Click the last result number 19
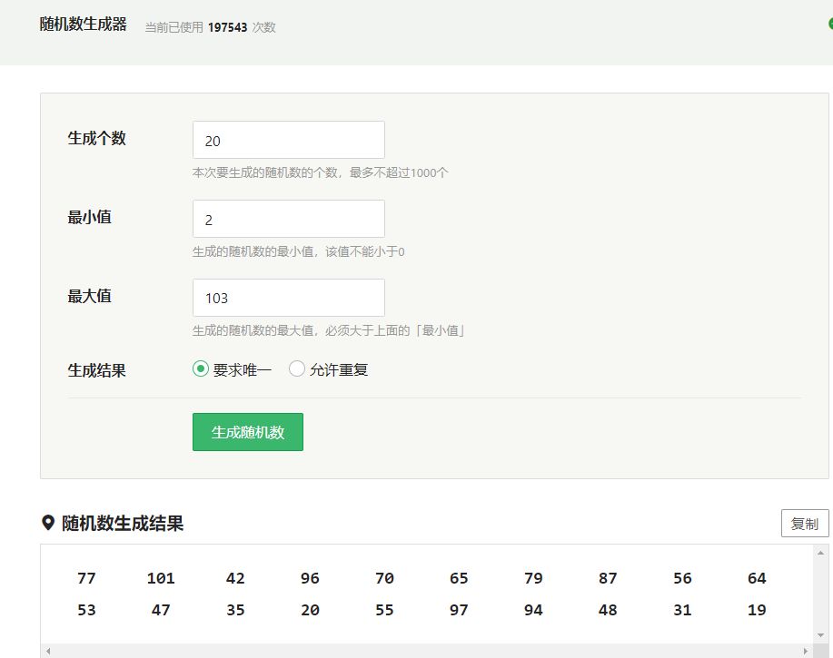 [x=757, y=610]
